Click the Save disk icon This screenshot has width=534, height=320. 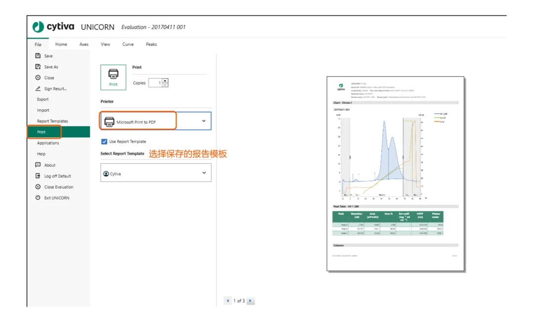pos(38,56)
